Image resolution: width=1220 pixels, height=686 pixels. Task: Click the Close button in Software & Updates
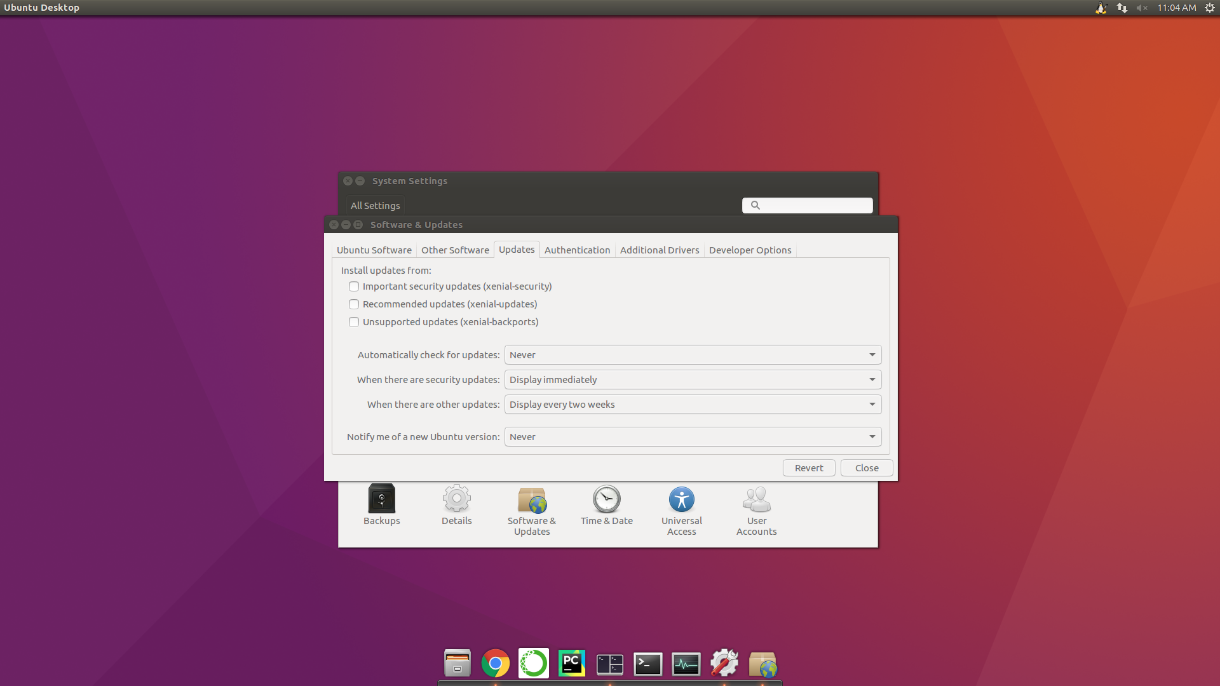coord(867,468)
